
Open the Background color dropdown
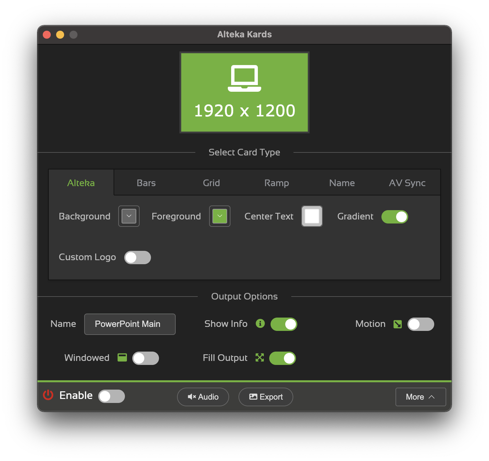coord(129,216)
